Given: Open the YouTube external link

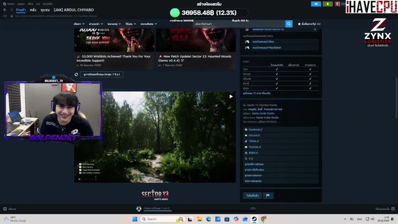Looking at the screenshot, I should [255, 147].
